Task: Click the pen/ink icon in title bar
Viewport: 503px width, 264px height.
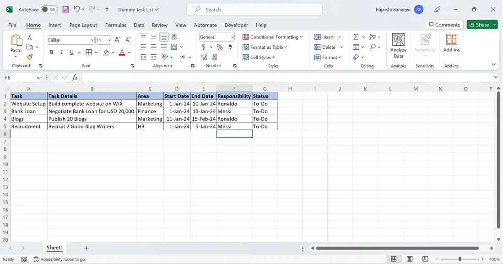Action: (x=437, y=10)
